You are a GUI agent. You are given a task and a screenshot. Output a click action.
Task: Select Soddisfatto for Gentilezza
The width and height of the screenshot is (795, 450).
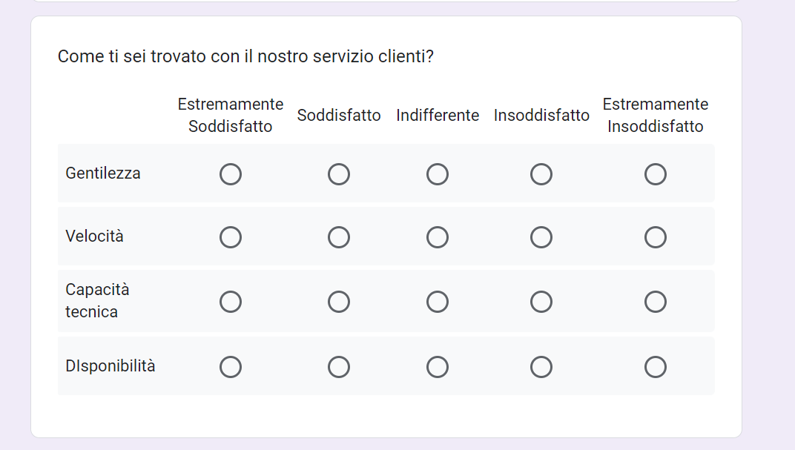339,174
